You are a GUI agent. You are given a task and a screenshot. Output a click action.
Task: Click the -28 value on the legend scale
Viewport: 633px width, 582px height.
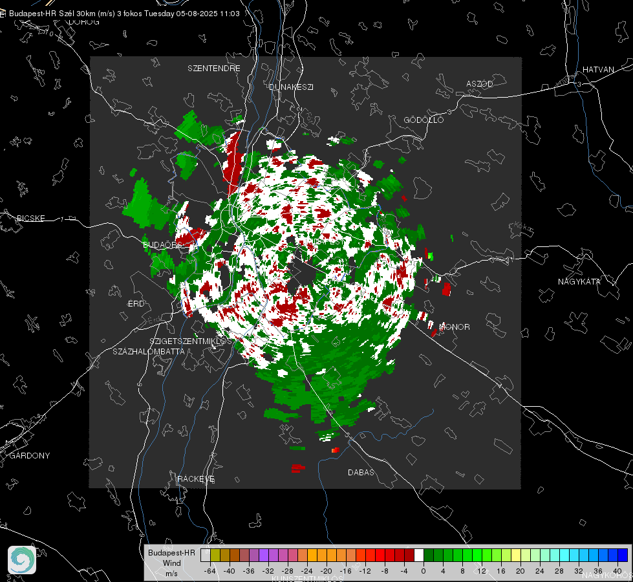tap(288, 571)
